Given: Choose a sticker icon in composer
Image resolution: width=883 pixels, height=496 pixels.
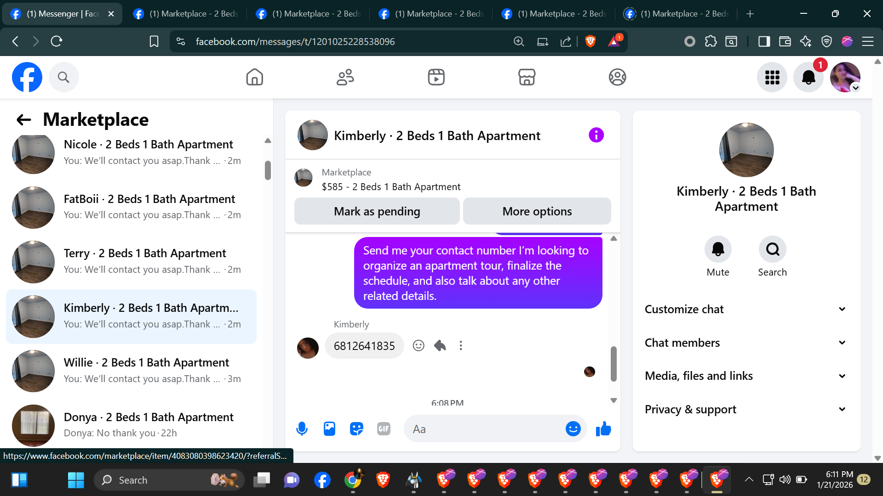Looking at the screenshot, I should coord(356,429).
